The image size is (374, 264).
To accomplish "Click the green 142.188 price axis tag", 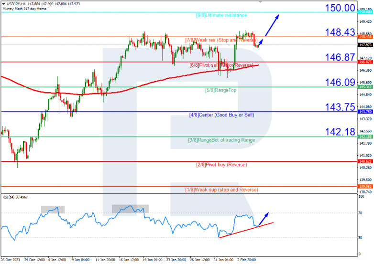I will (365, 137).
